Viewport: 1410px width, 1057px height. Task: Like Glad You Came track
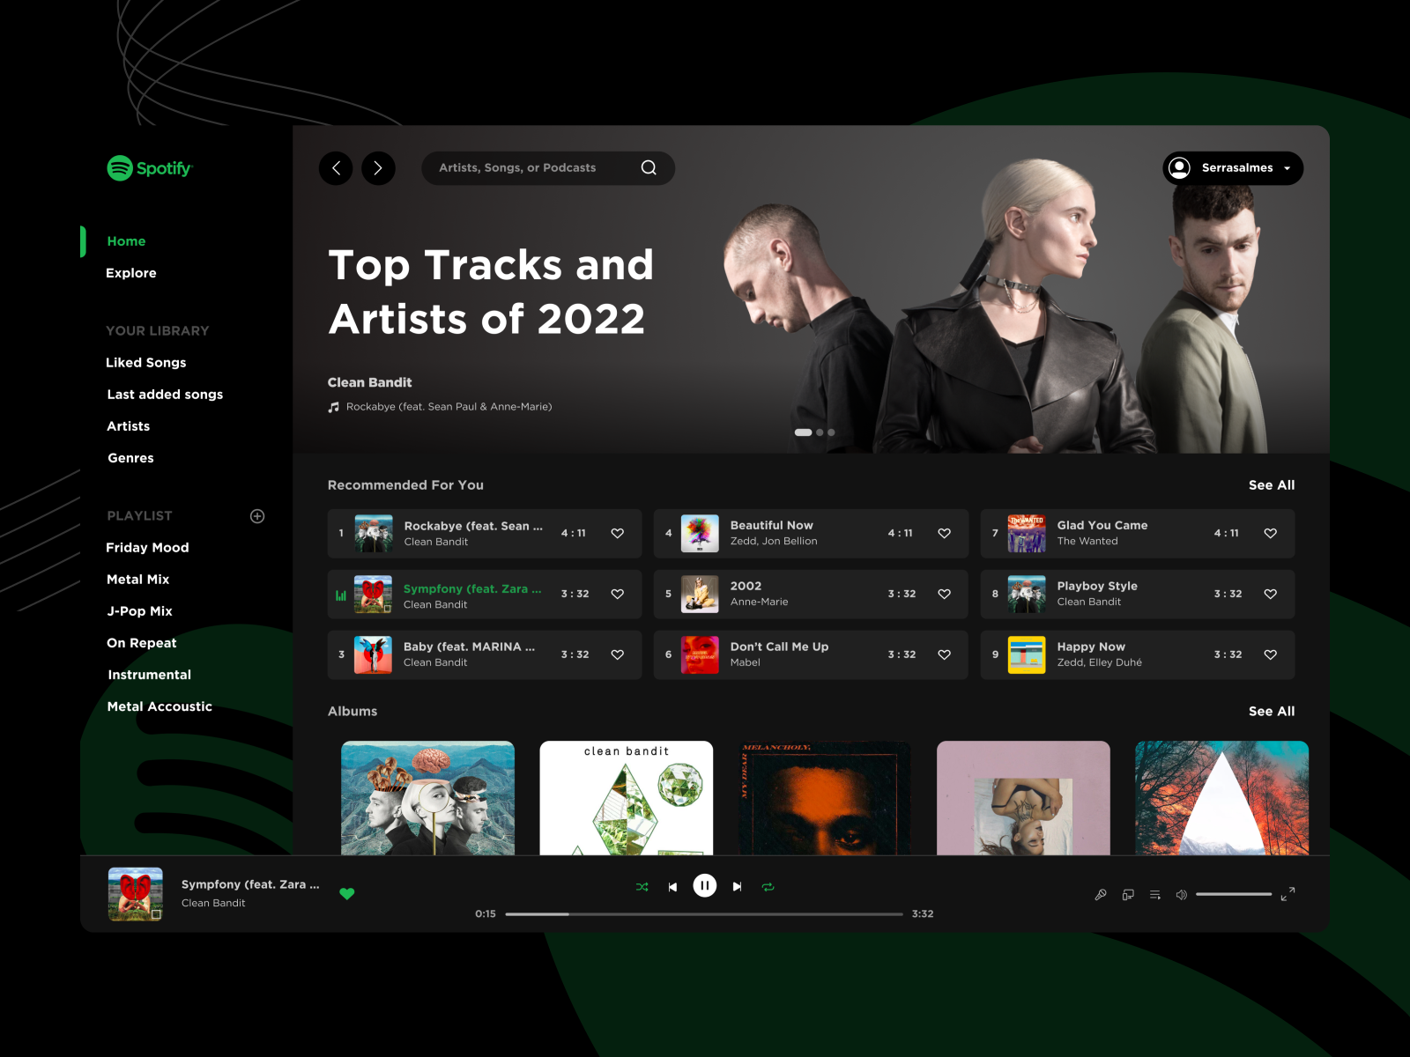pos(1270,533)
